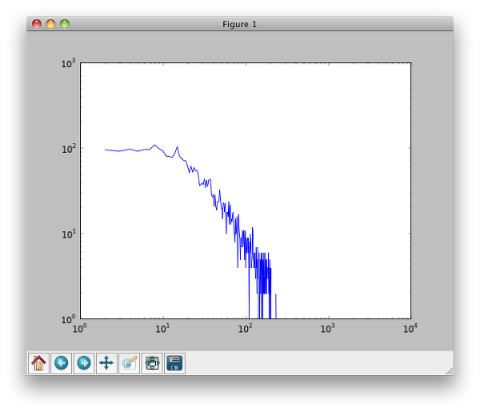Maximize Figure 1 window with green button

[x=65, y=24]
